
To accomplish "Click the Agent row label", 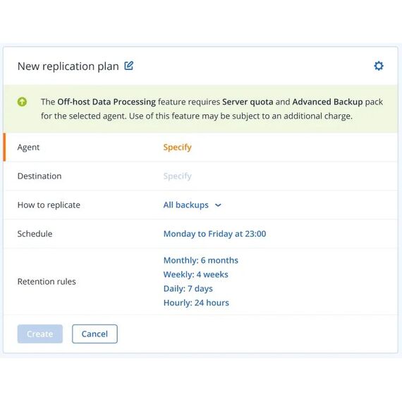I will 28,147.
